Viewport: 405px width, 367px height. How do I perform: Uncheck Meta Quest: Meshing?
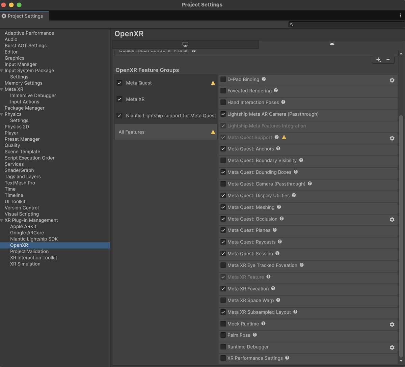[x=223, y=207]
